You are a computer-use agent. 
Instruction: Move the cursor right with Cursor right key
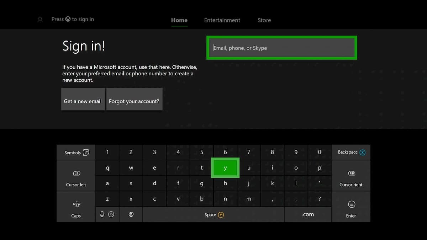[x=351, y=176]
